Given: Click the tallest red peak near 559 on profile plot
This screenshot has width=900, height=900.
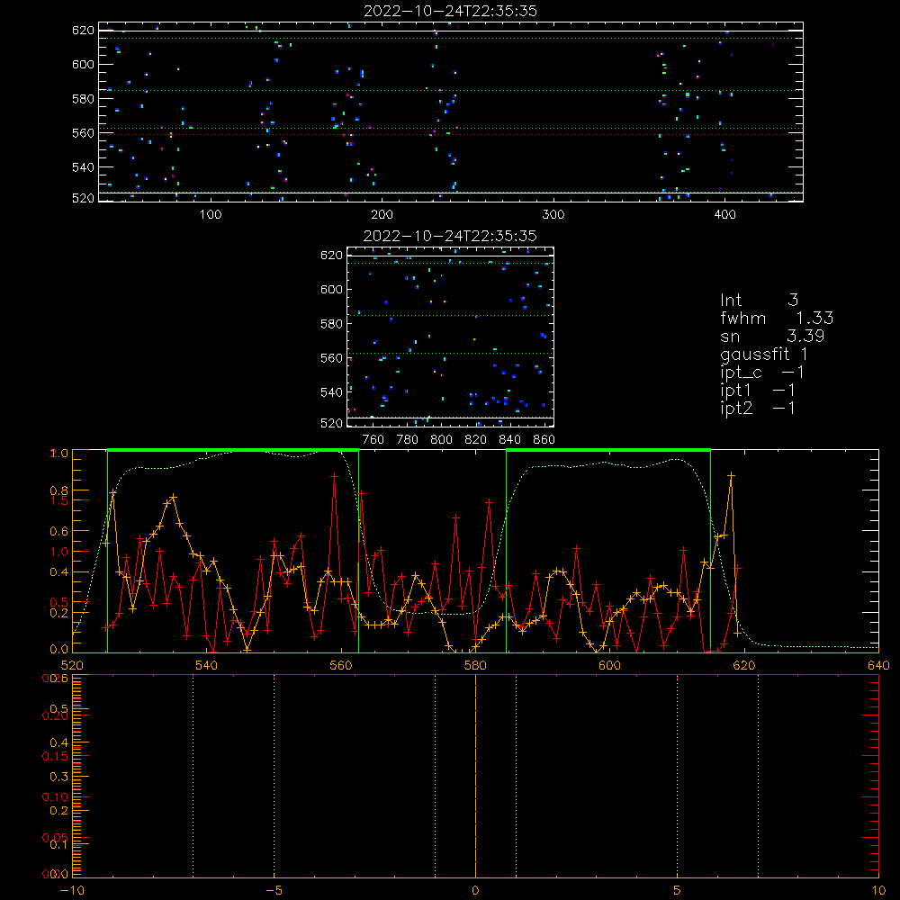Looking at the screenshot, I should click(335, 476).
